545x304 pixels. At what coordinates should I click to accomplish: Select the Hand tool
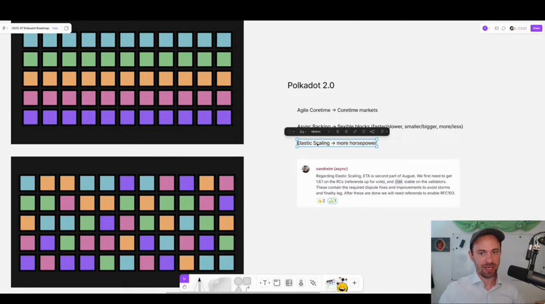184,287
